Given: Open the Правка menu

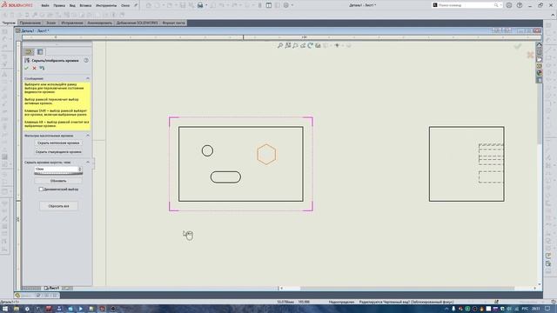Looking at the screenshot, I should (59, 6).
